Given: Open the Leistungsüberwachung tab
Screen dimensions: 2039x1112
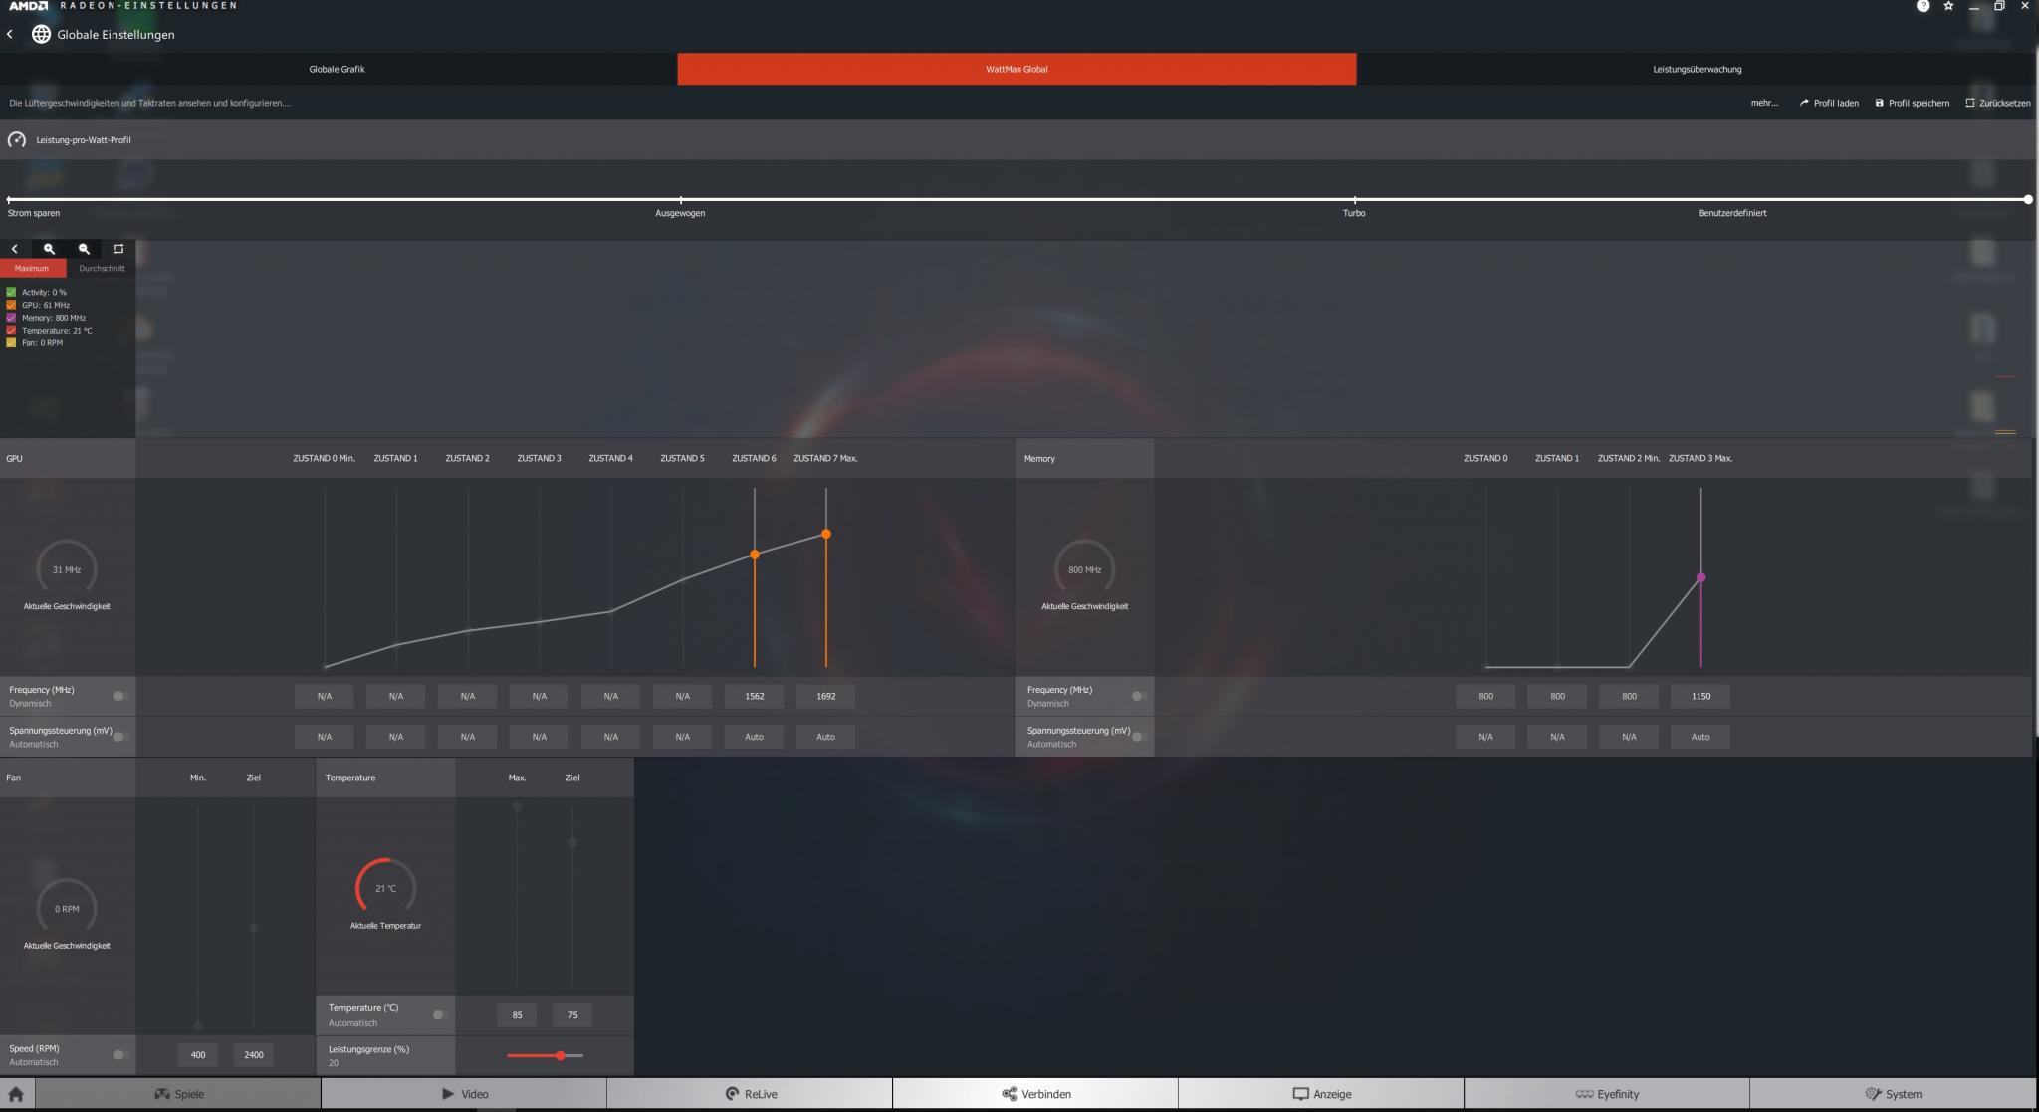Looking at the screenshot, I should (1697, 69).
